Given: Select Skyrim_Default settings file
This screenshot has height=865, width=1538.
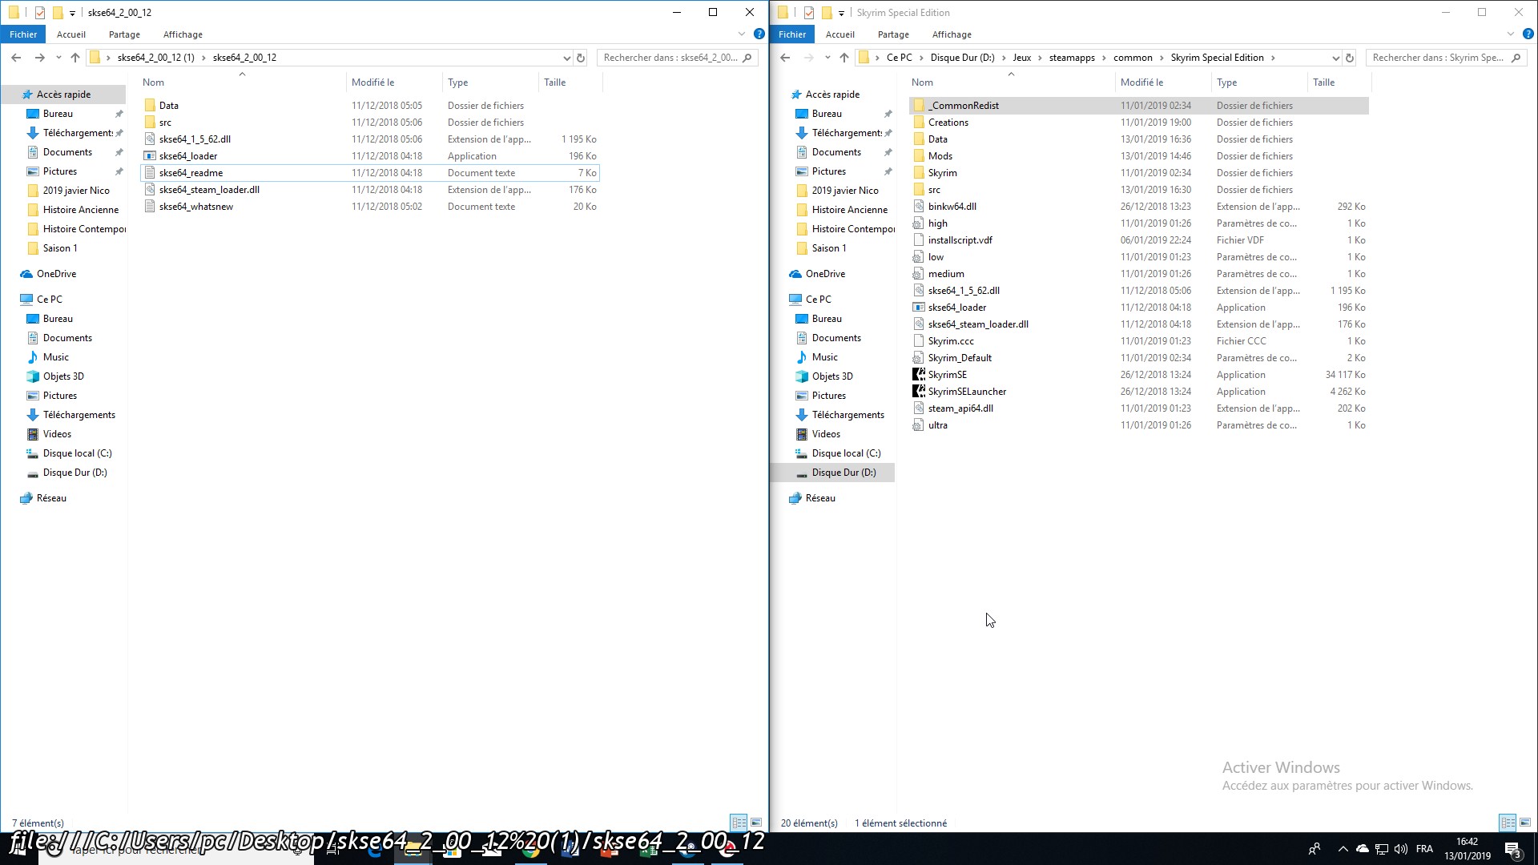Looking at the screenshot, I should point(960,358).
